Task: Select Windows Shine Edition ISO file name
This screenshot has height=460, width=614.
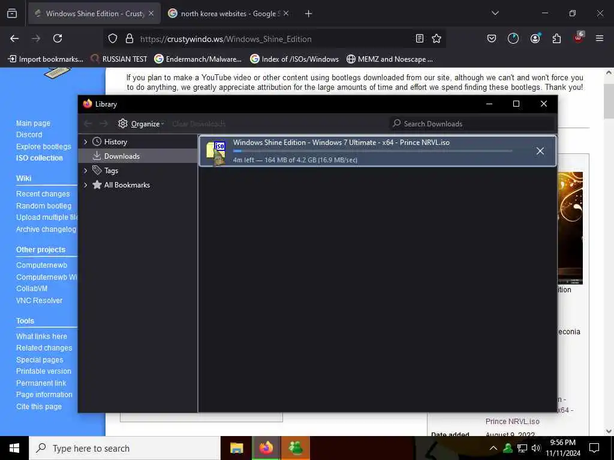Action: (341, 143)
